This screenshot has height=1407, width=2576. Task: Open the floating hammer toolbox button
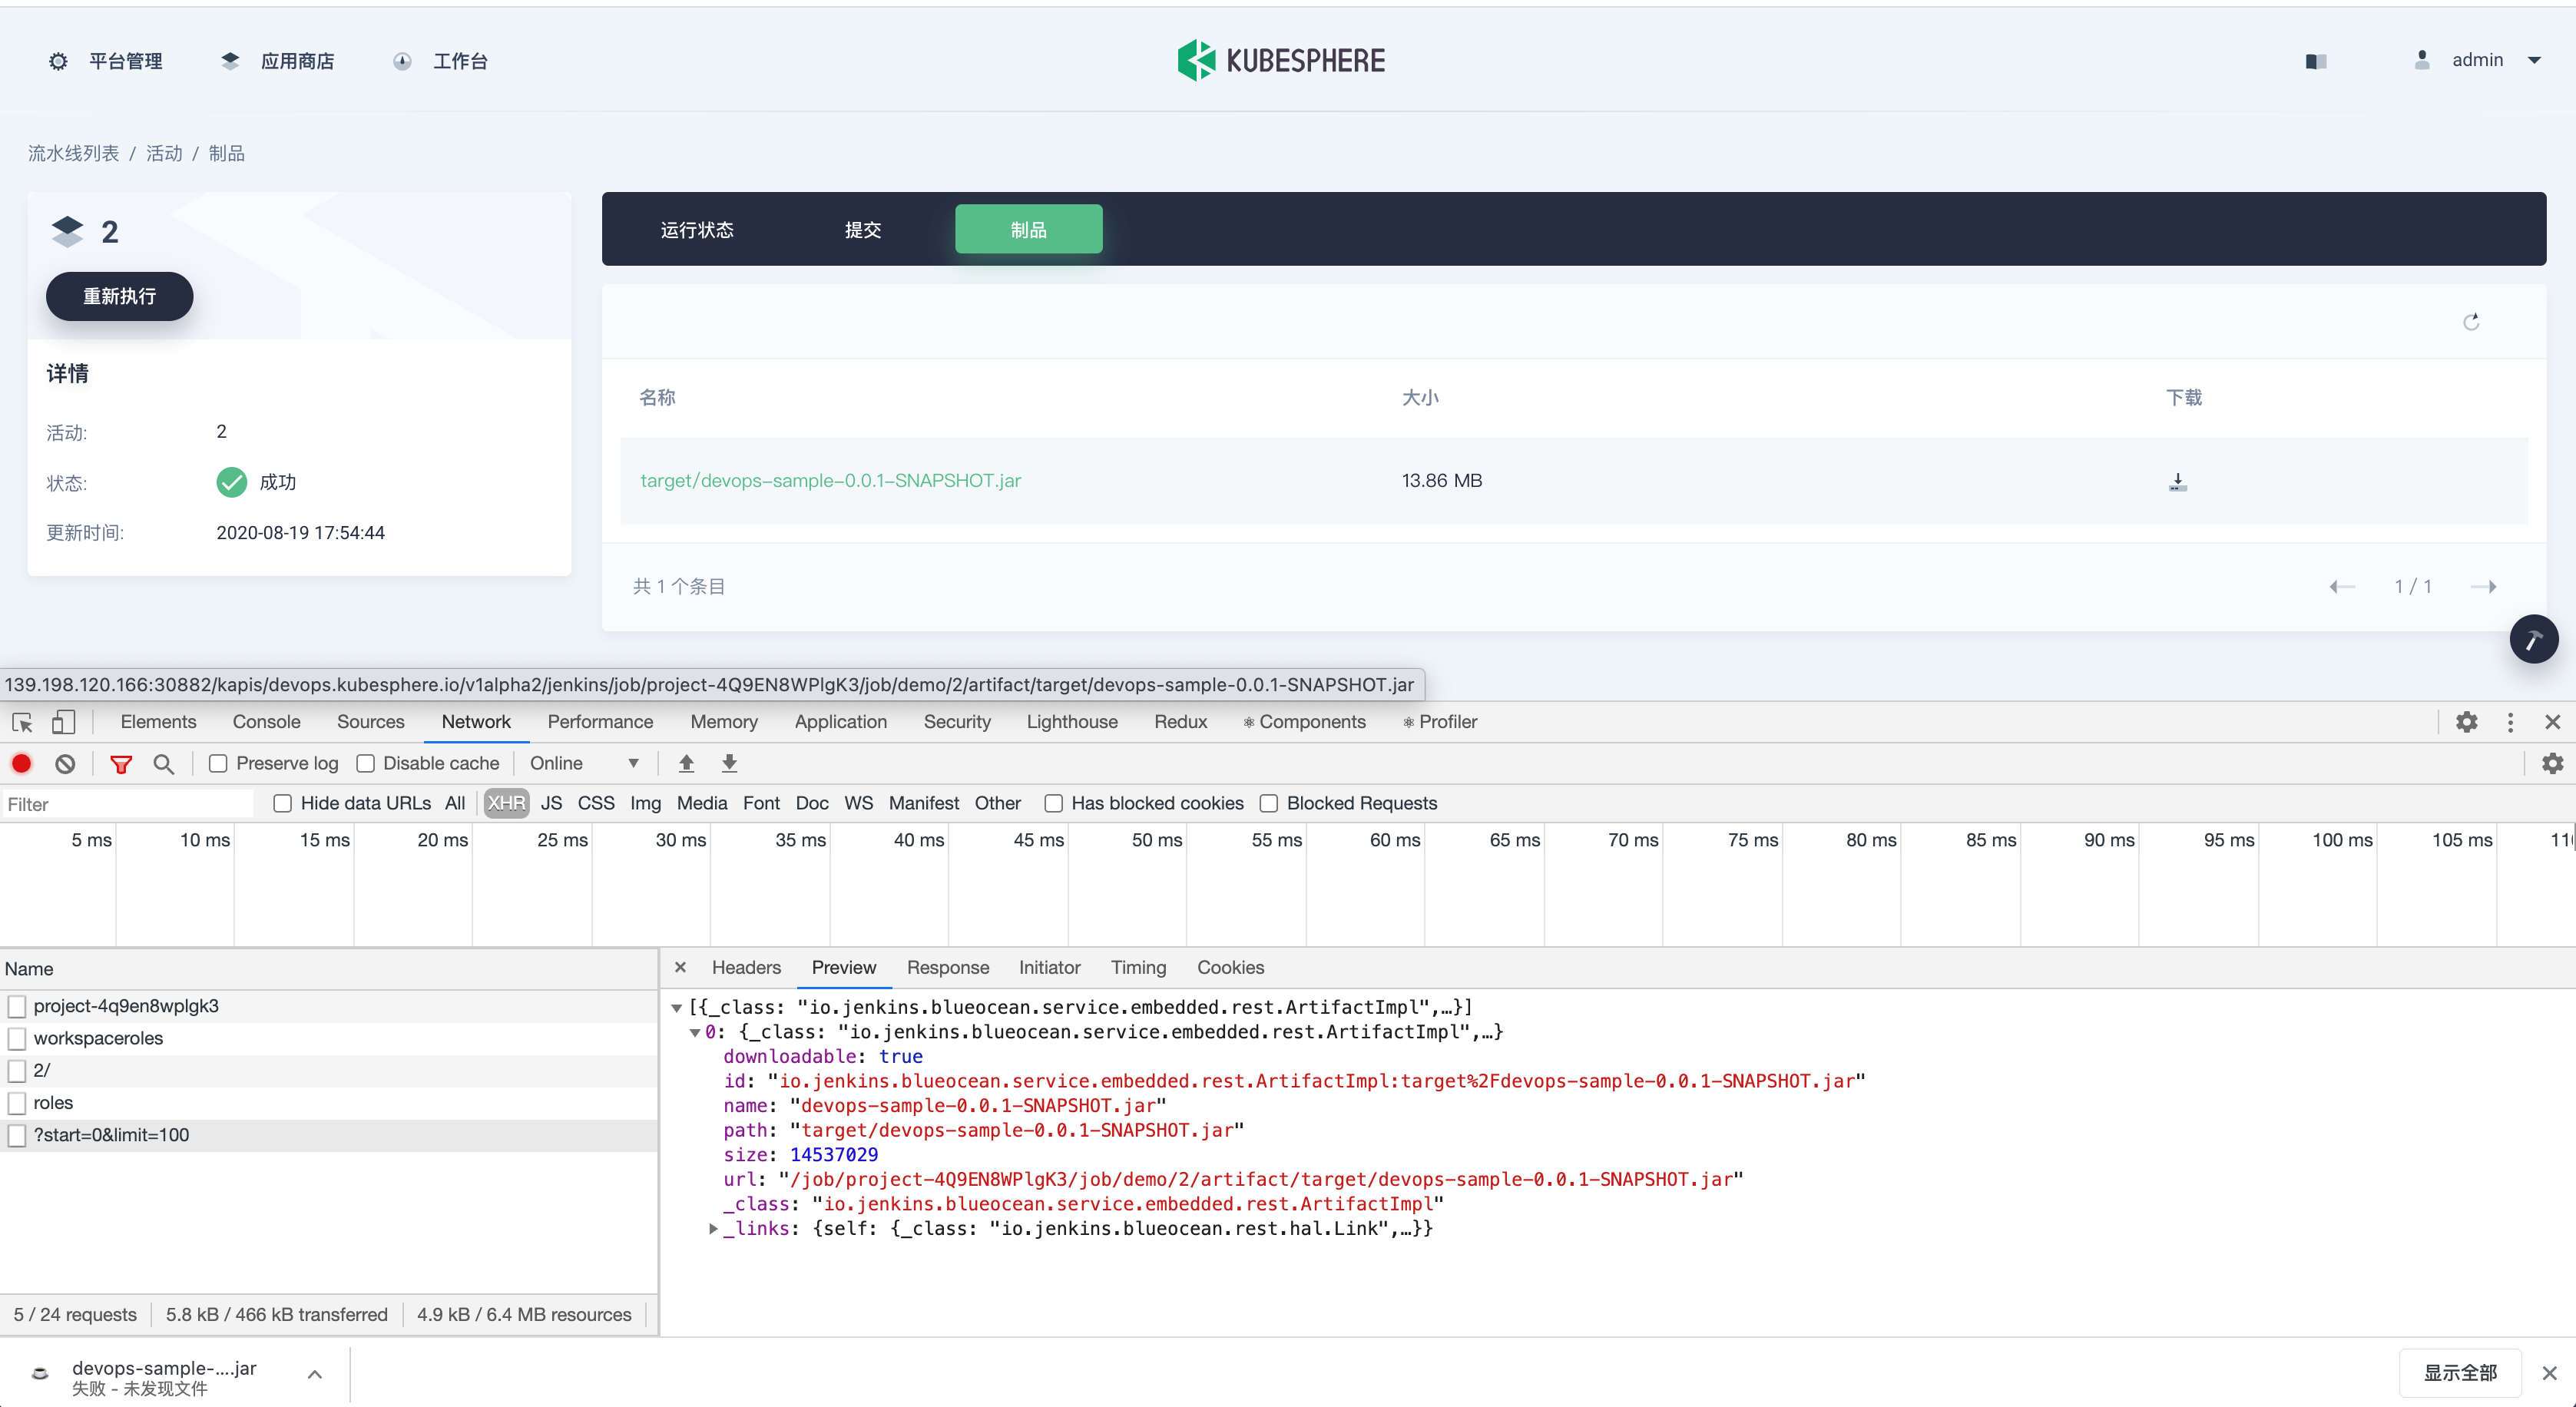[2533, 639]
